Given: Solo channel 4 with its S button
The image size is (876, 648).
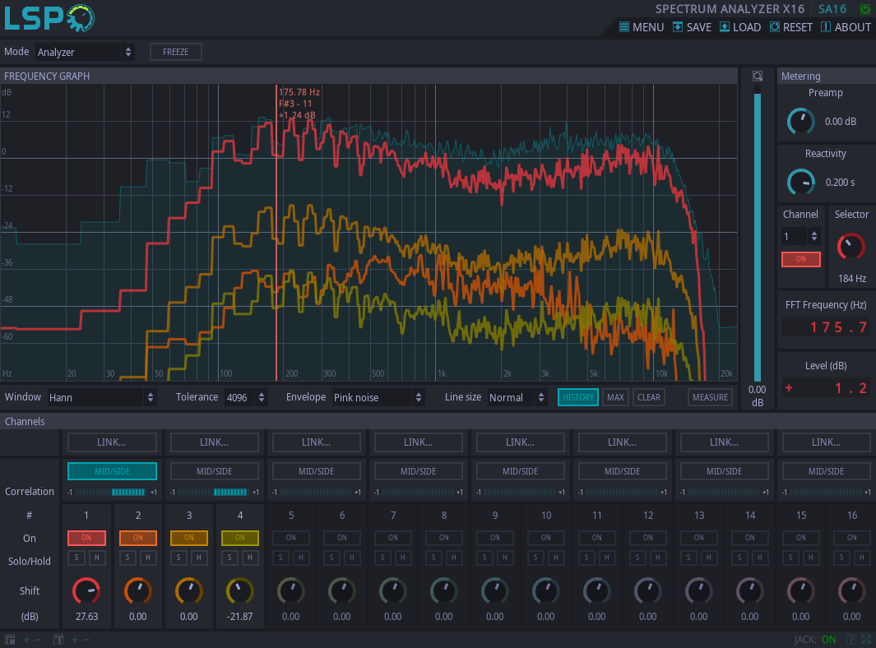Looking at the screenshot, I should coord(229,558).
